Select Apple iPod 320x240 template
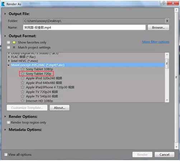The width and height of the screenshot is (180, 161). pos(44,78)
